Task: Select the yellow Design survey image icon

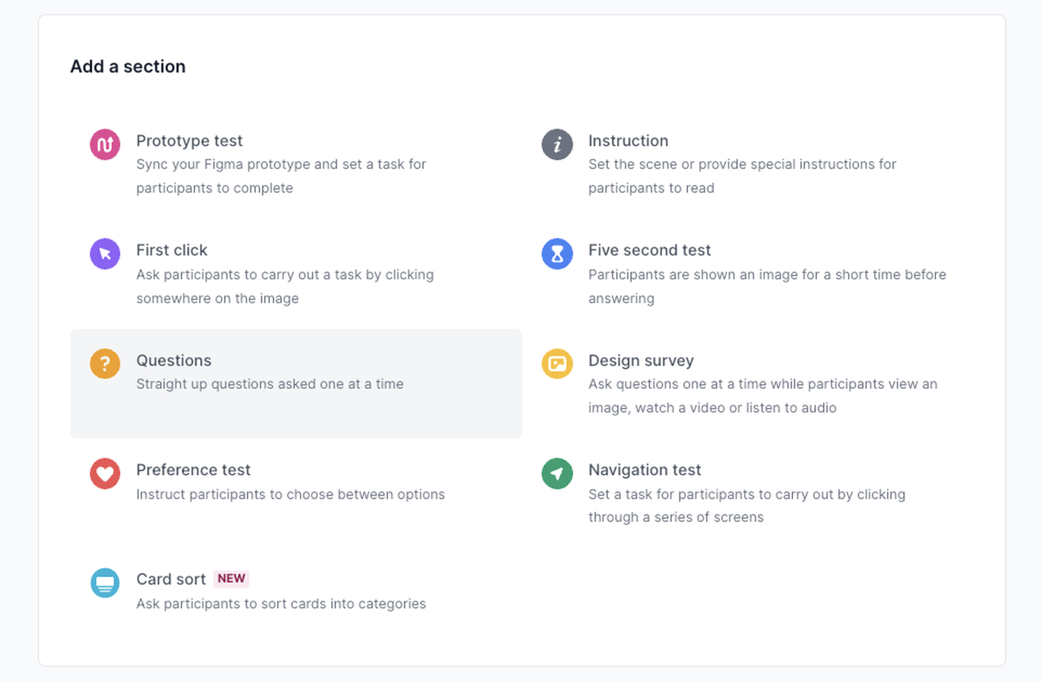Action: click(557, 364)
